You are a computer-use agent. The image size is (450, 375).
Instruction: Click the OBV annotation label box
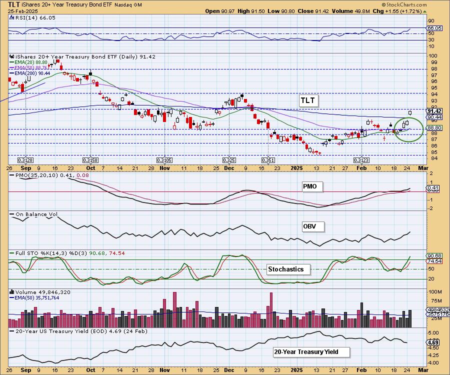point(313,226)
